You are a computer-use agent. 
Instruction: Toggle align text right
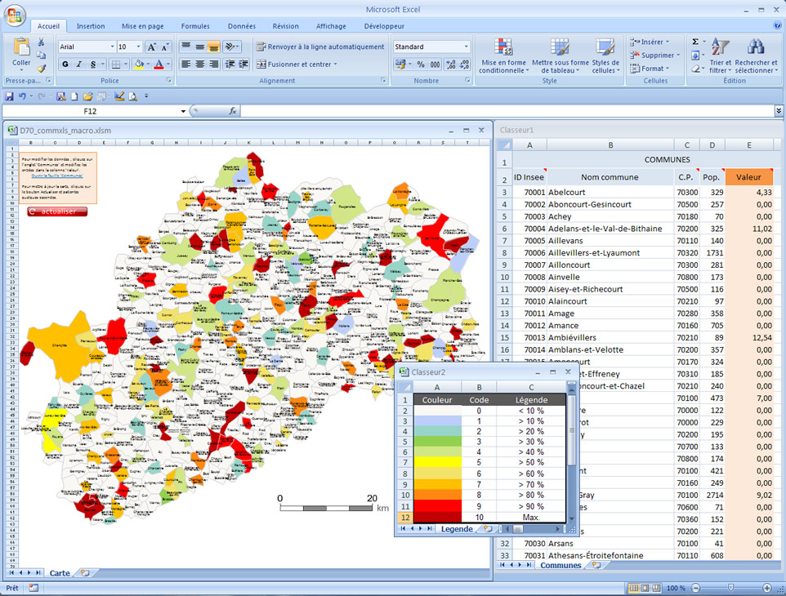click(x=213, y=64)
